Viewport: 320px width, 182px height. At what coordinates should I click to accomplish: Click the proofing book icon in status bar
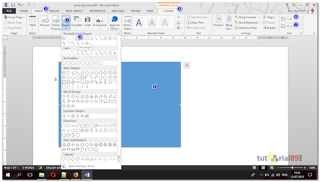pos(40,167)
